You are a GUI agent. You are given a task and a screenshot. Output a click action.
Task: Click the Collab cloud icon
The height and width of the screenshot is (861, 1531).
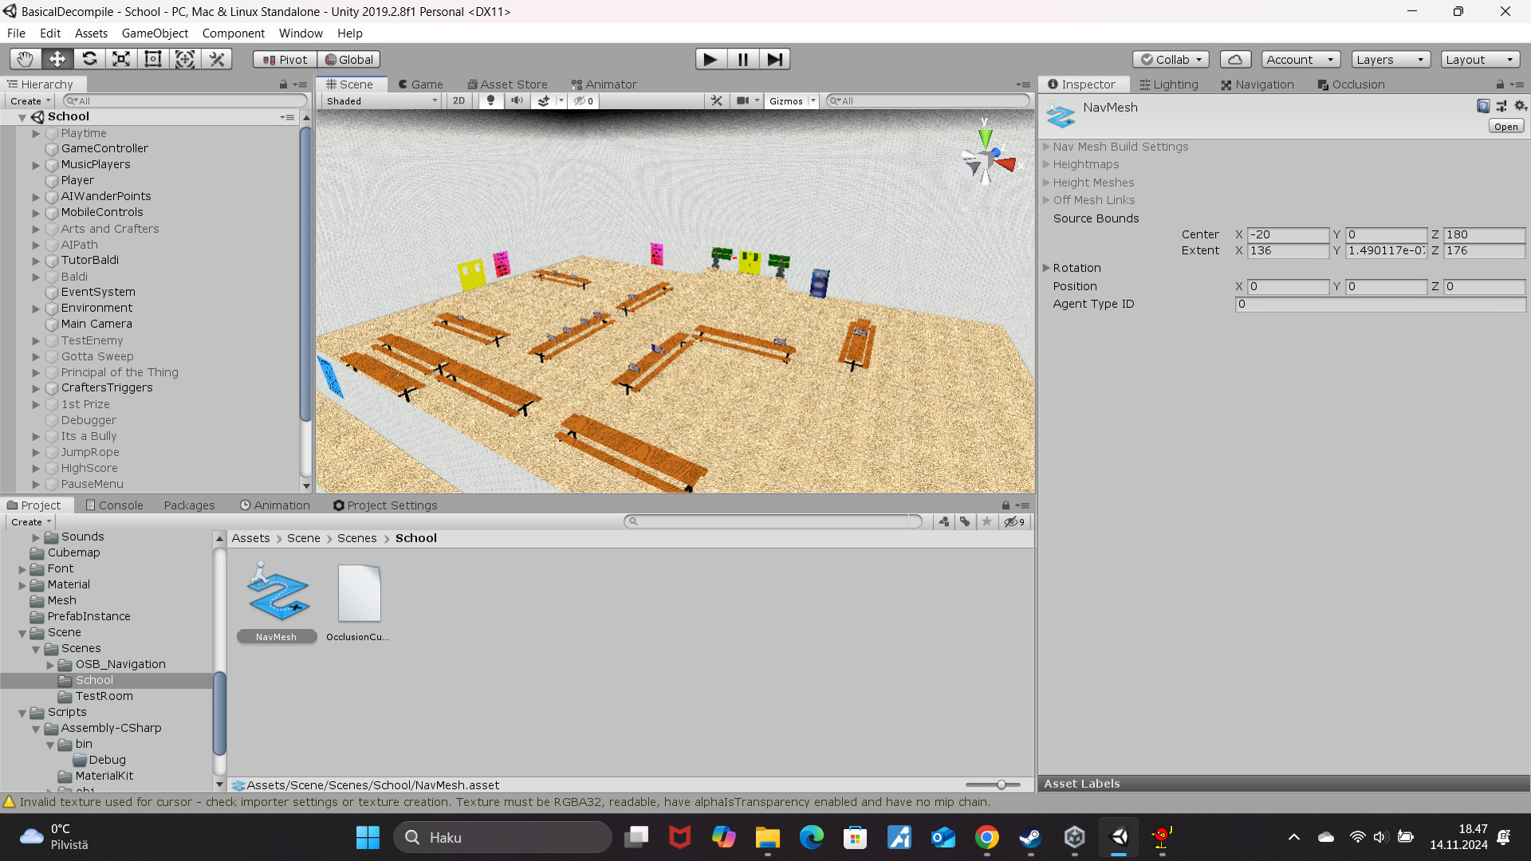(1235, 59)
